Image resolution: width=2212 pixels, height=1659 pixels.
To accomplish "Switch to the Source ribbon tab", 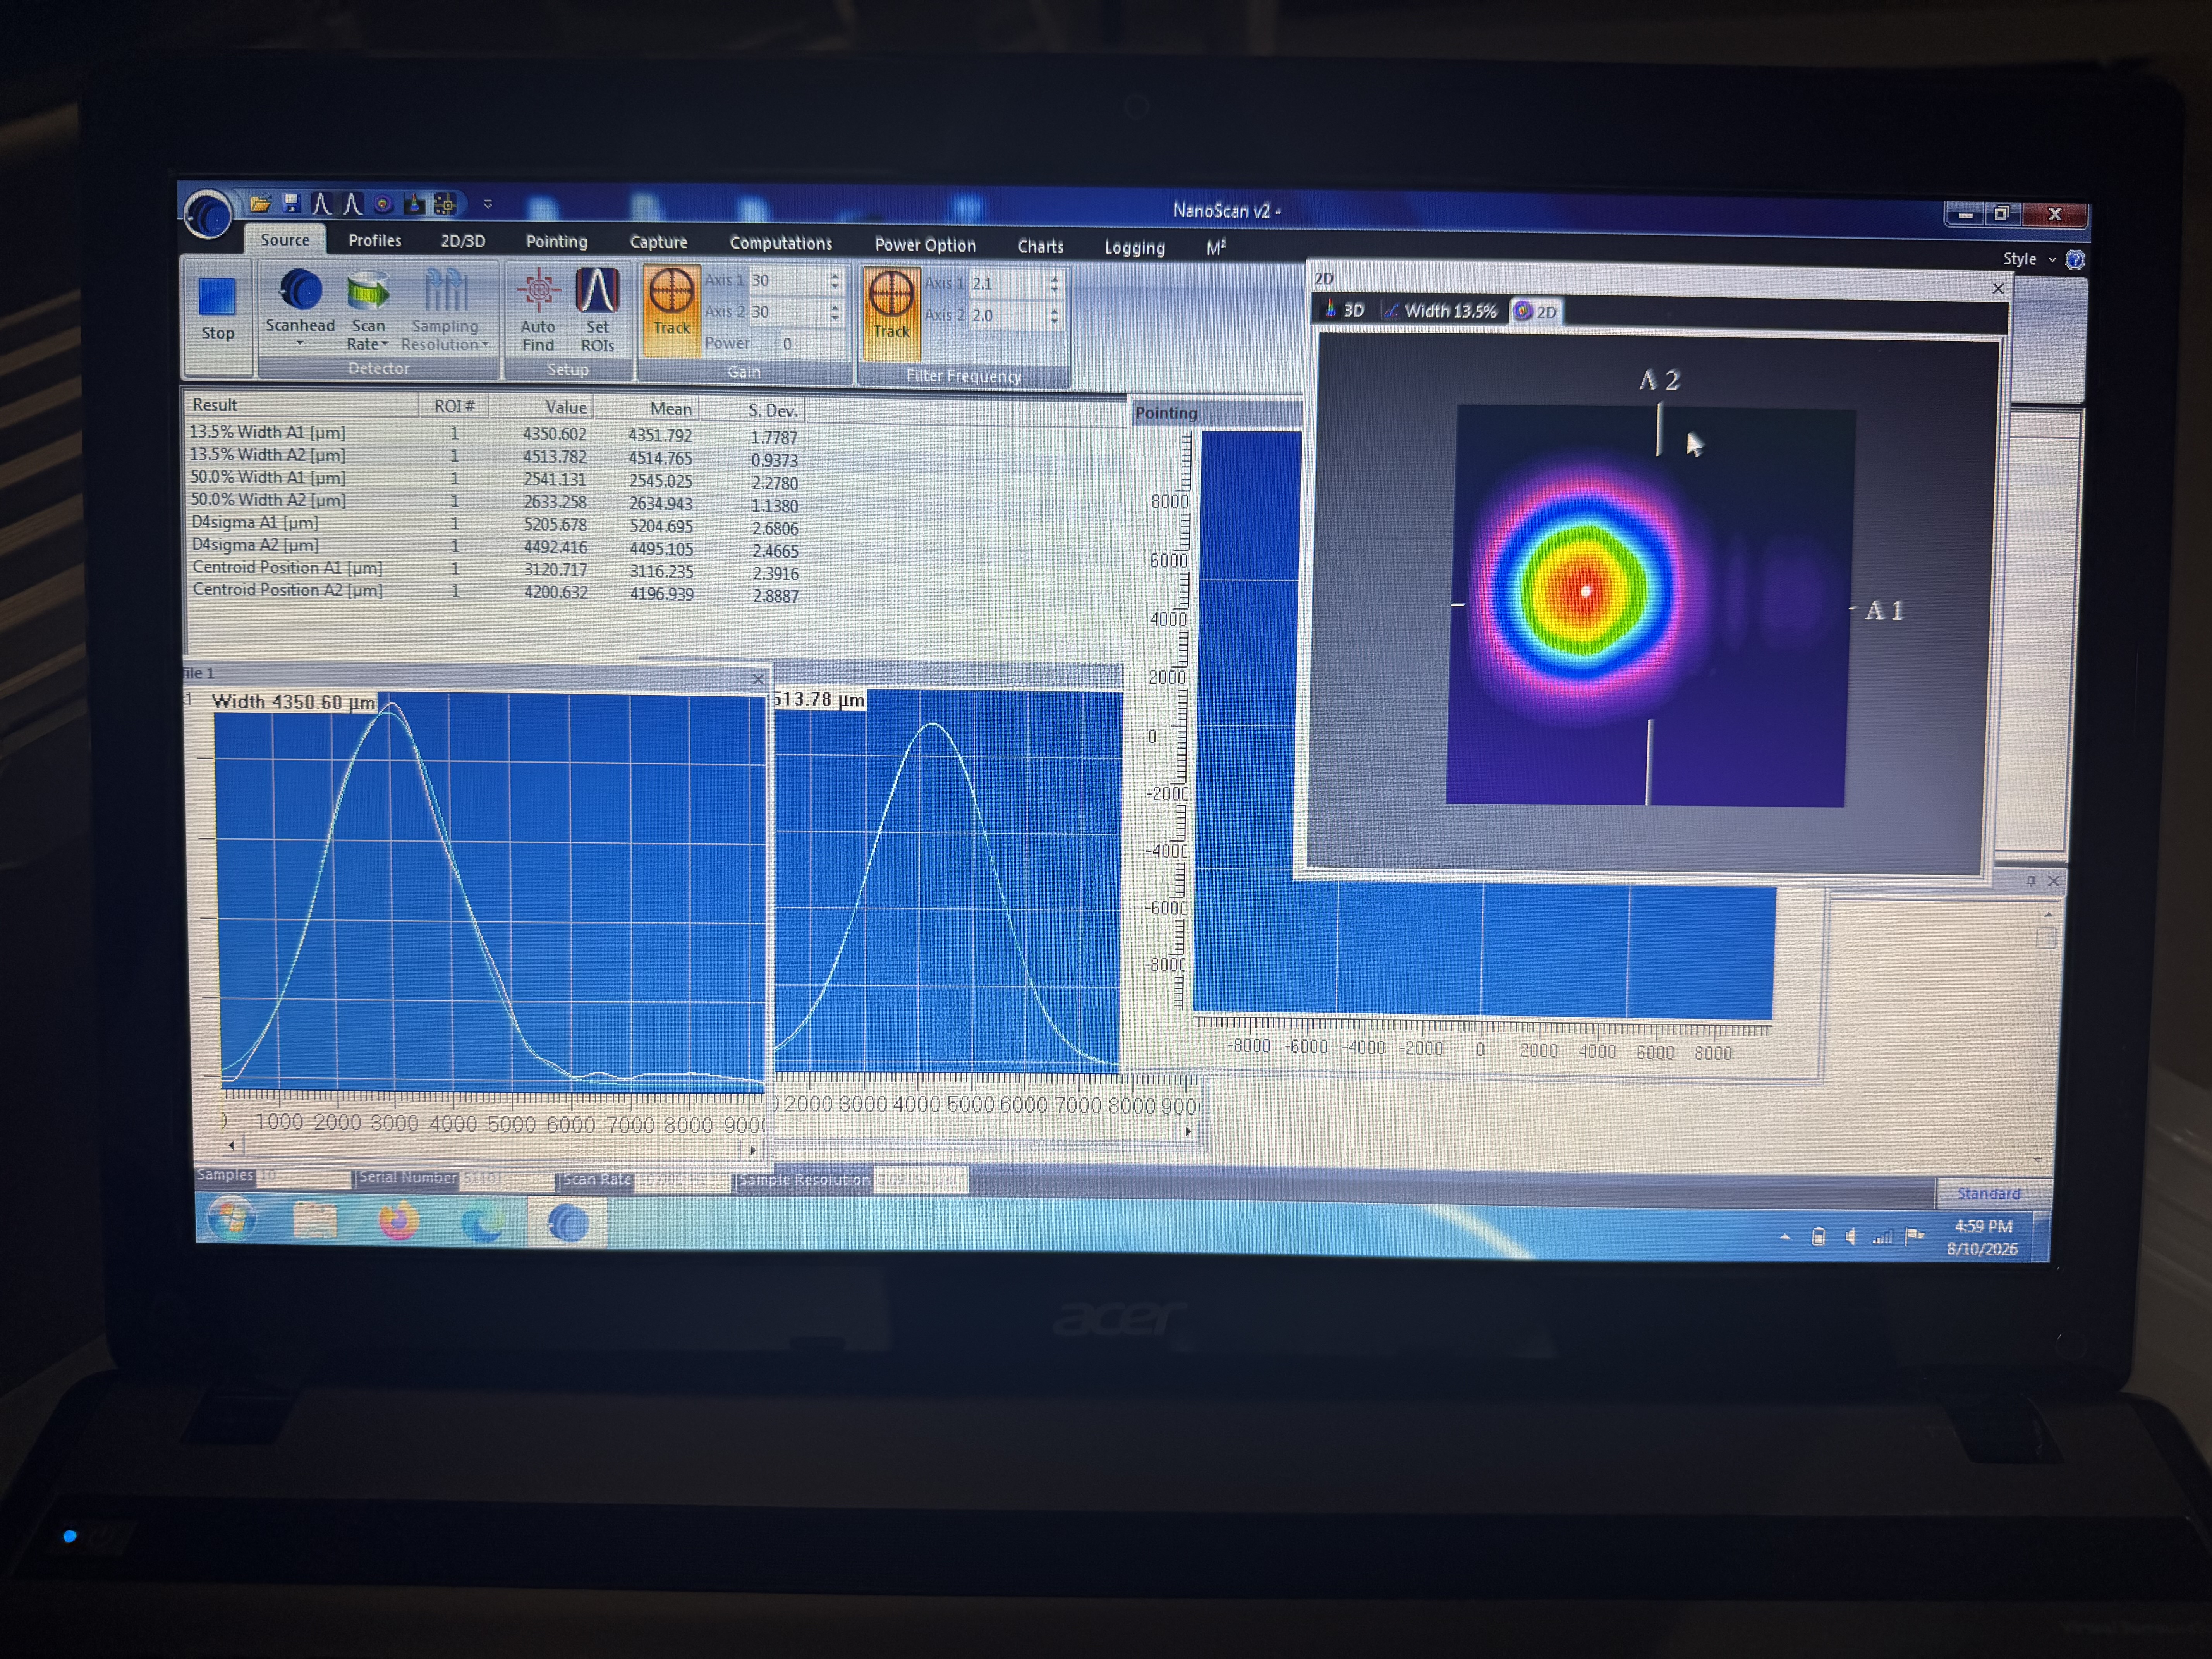I will pos(285,240).
